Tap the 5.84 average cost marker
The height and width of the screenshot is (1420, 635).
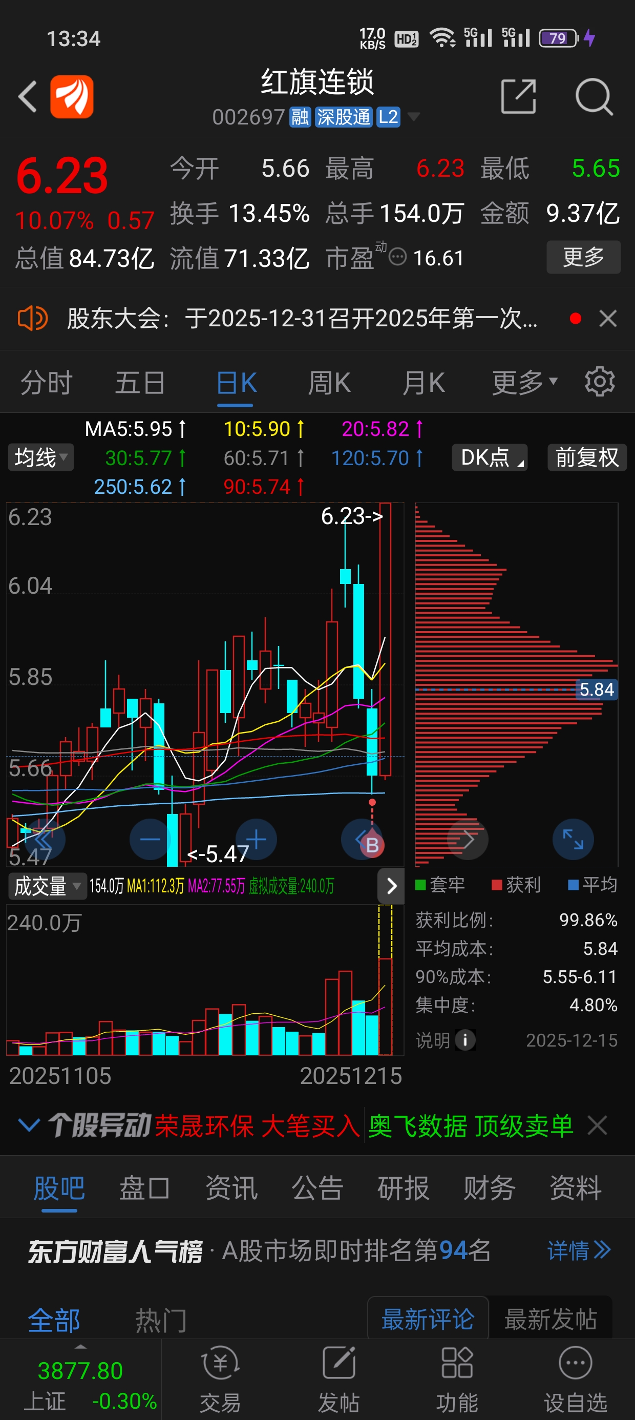597,689
